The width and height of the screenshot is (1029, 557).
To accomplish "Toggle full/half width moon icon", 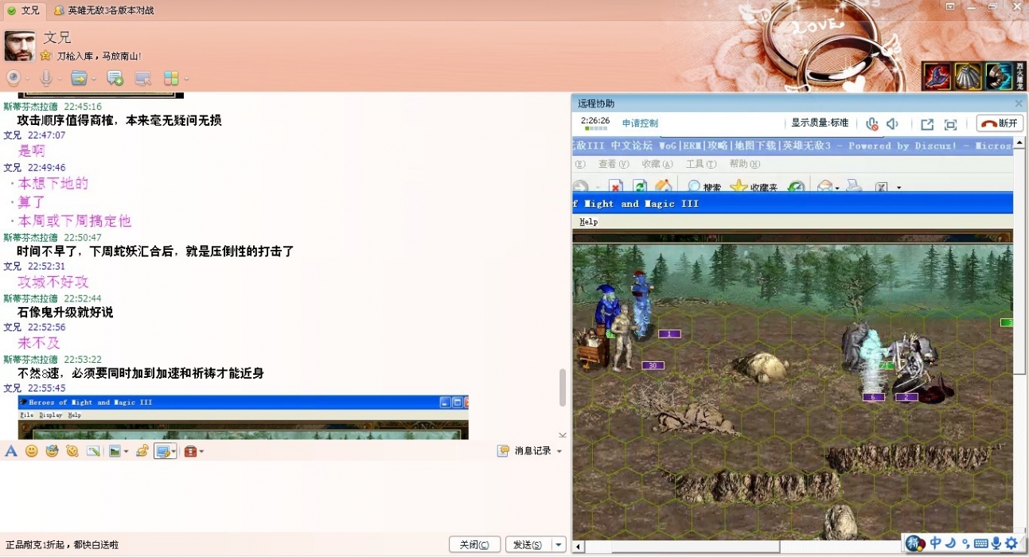I will tap(952, 543).
